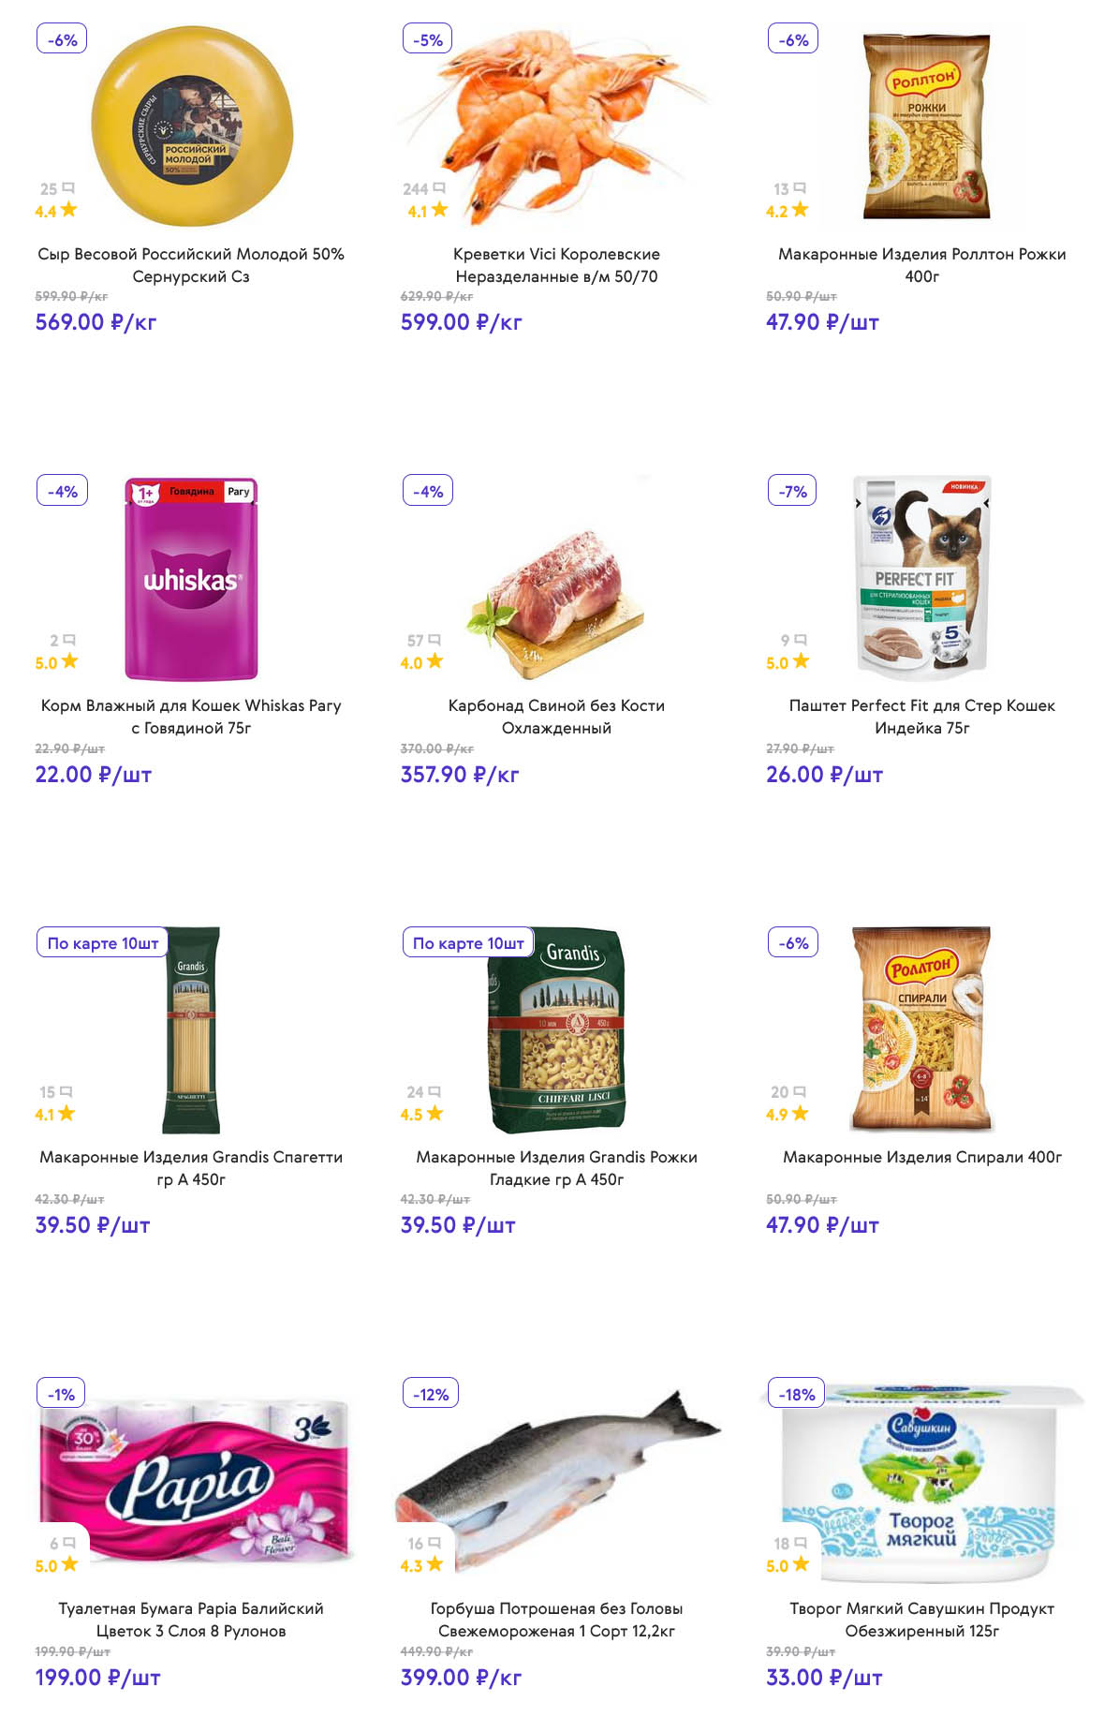Open Креветки Vici Королевские product title
The height and width of the screenshot is (1717, 1119).
pos(556,265)
